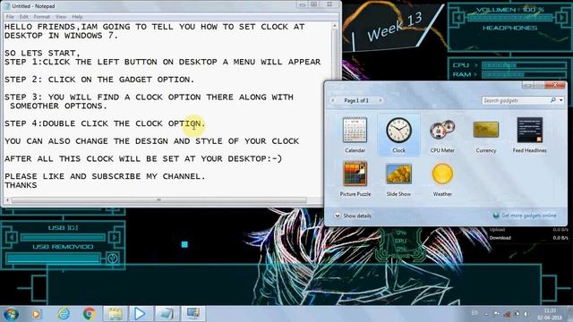Open Notepad Format menu
The width and height of the screenshot is (573, 322).
pyautogui.click(x=42, y=17)
